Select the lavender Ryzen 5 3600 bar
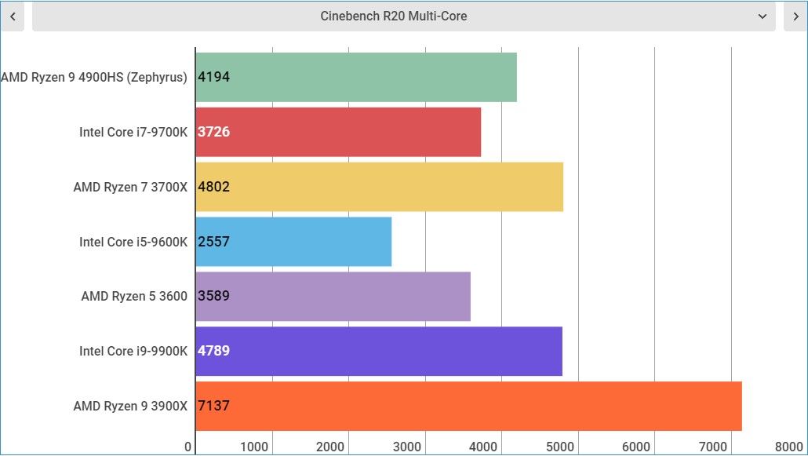 pos(333,297)
